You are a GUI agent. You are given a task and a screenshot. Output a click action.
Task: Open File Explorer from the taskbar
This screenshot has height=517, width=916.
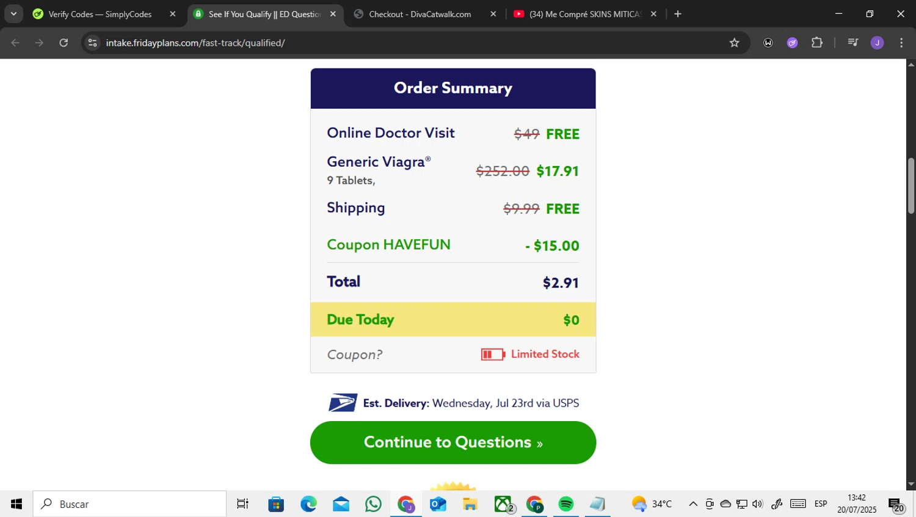[470, 504]
